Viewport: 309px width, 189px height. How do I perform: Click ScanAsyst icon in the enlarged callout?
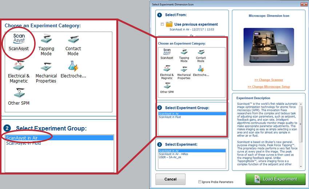pyautogui.click(x=19, y=39)
